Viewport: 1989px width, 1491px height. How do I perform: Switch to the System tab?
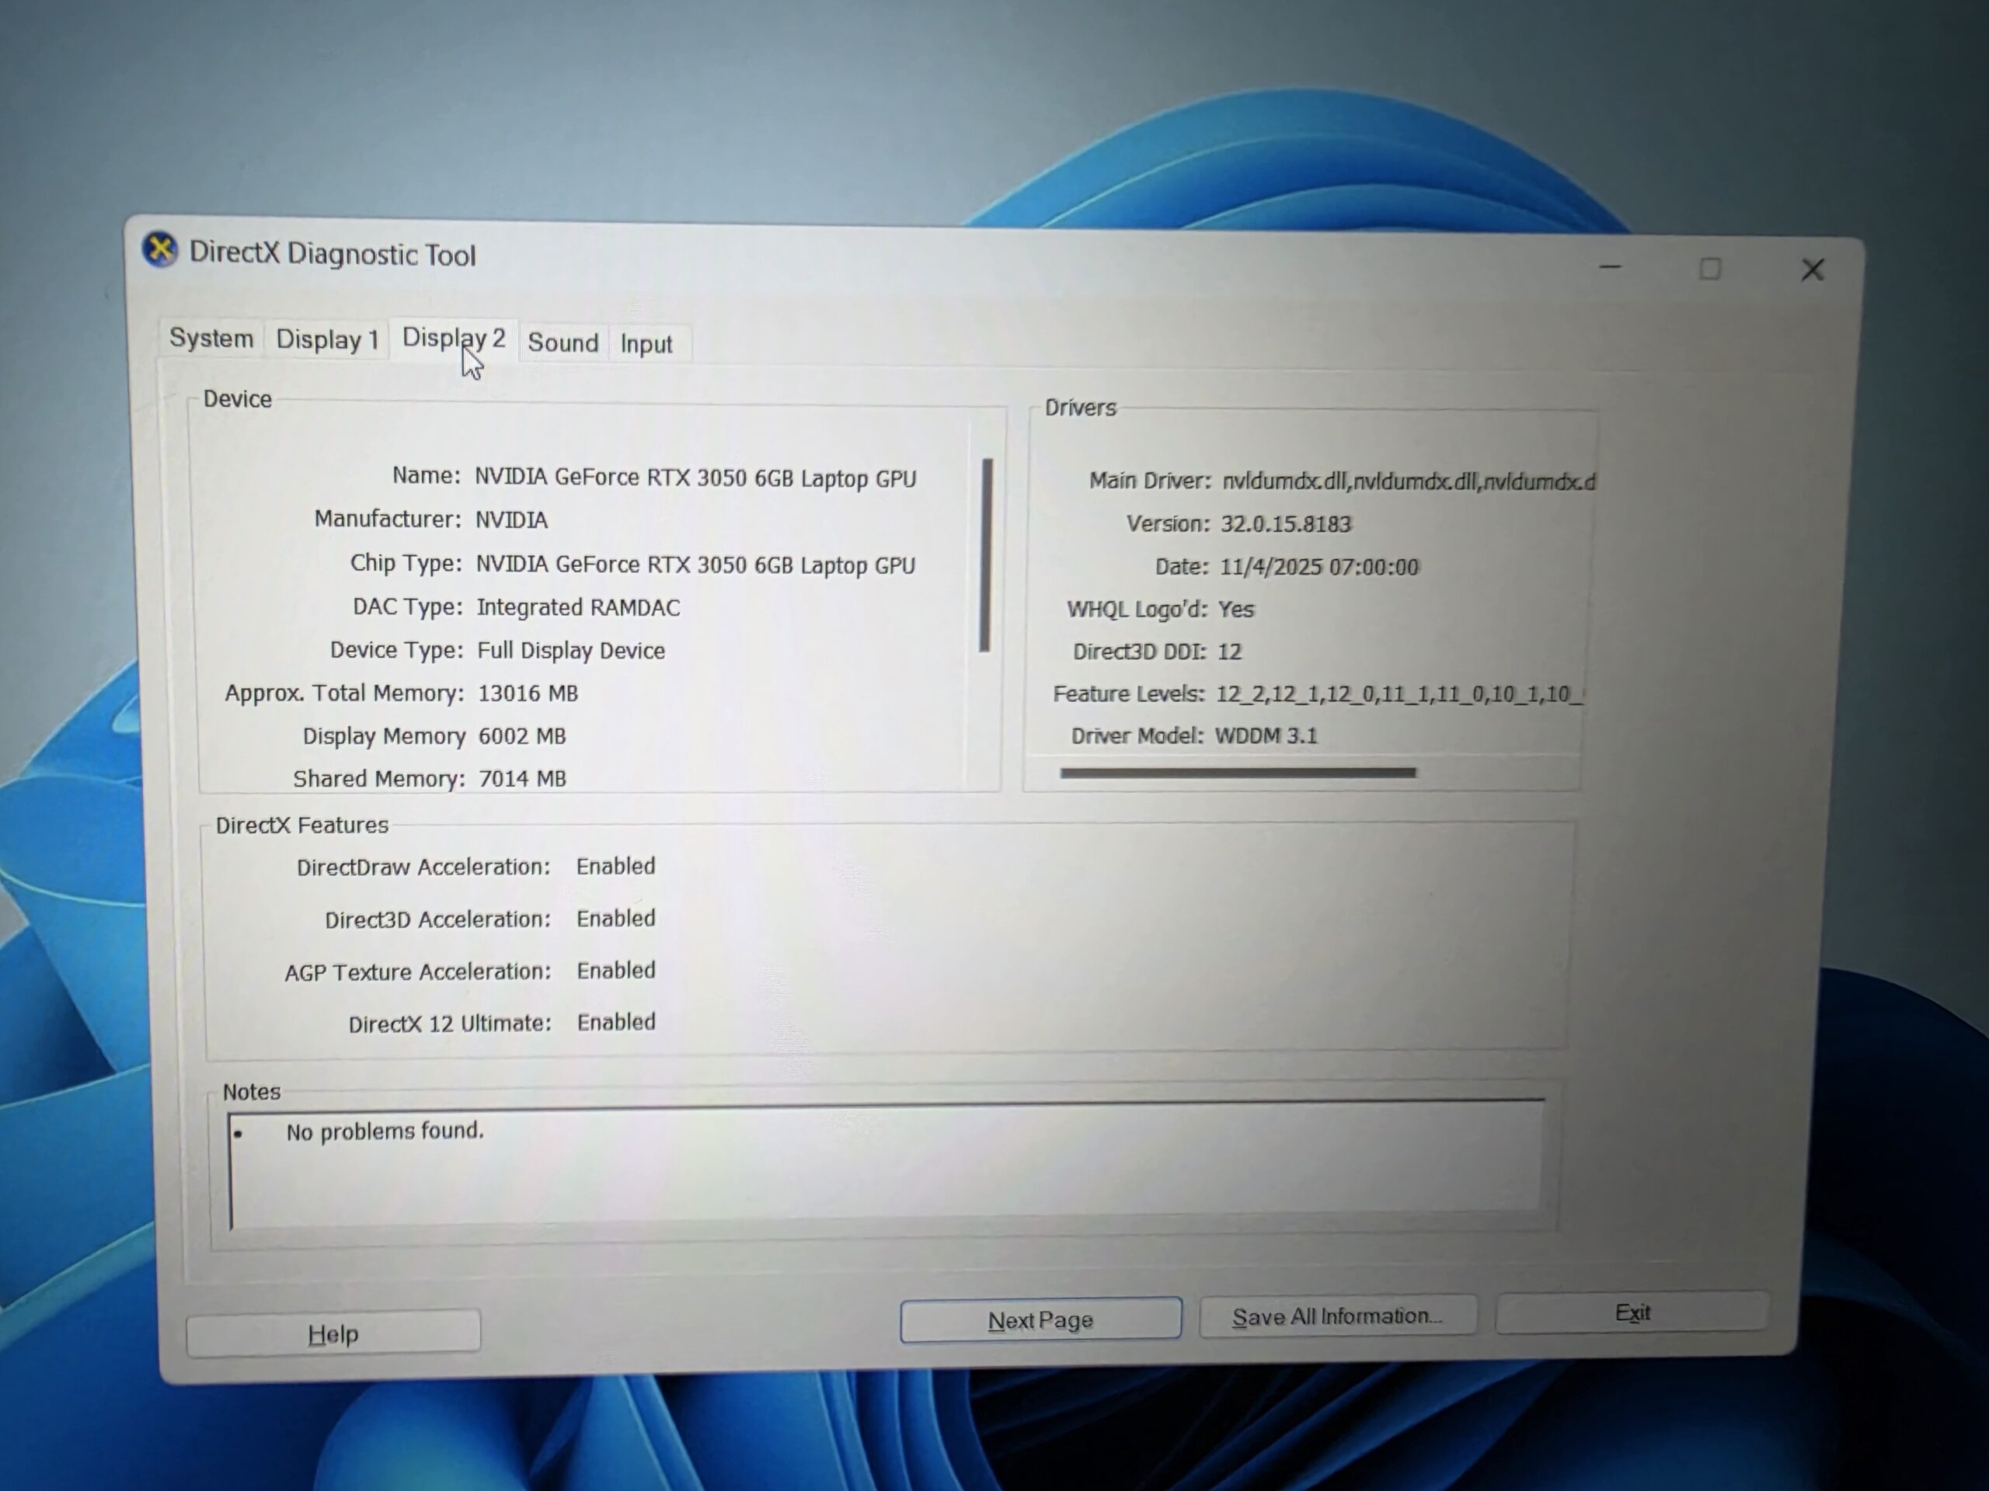point(211,339)
